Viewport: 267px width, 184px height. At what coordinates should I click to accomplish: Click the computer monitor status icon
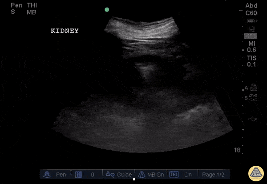point(252,29)
